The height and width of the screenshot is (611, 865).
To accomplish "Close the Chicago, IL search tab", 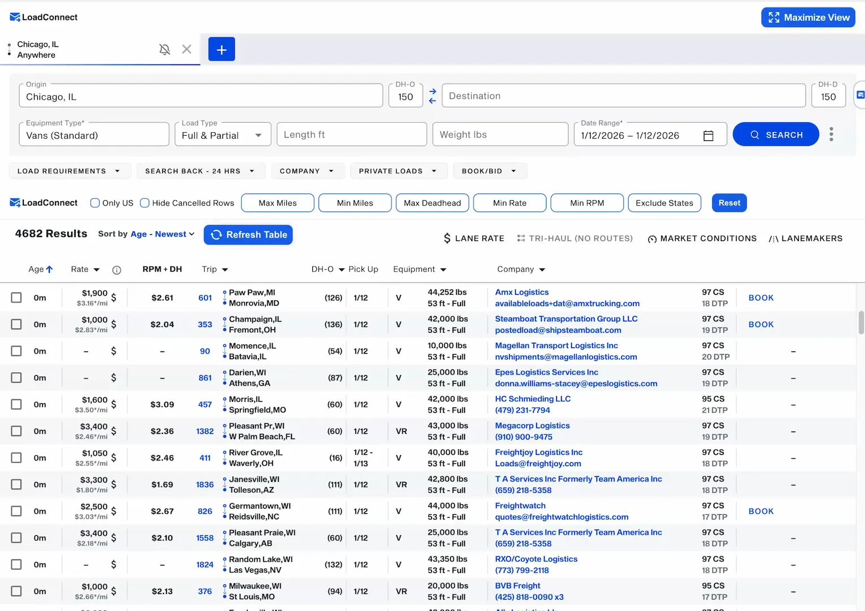I will click(187, 49).
